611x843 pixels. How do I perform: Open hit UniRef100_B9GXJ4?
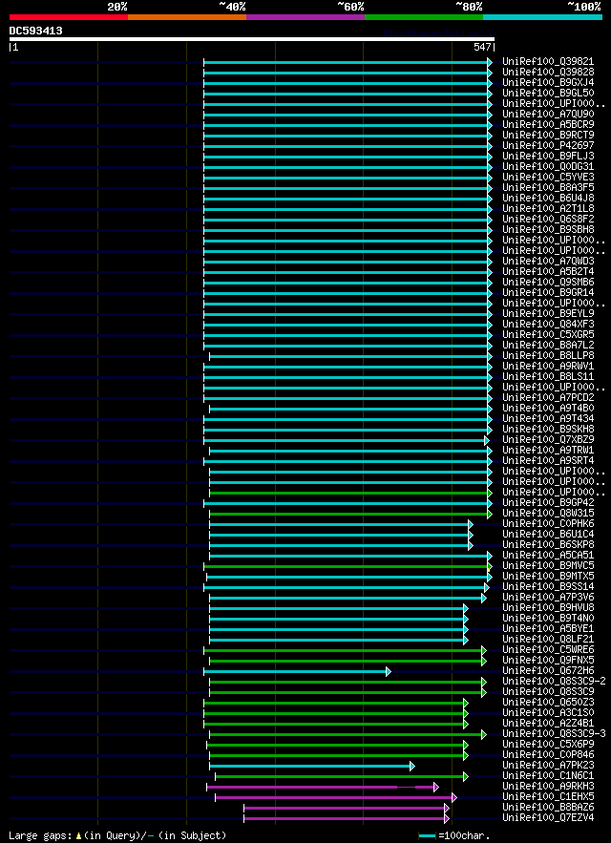coord(548,83)
